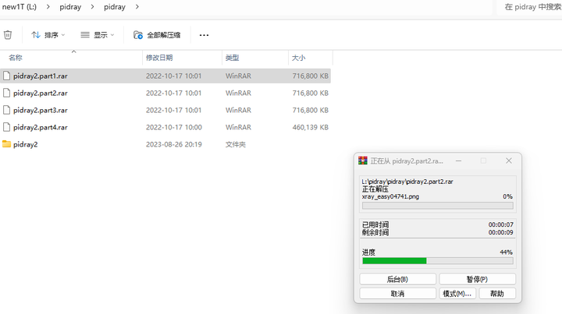The height and width of the screenshot is (314, 562).
Task: Sort by the 修改日期 column header
Action: click(x=159, y=58)
